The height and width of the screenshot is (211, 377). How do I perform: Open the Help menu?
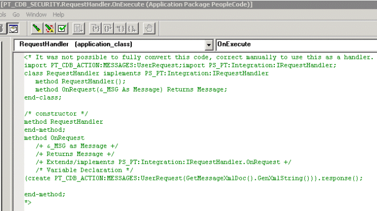click(58, 15)
